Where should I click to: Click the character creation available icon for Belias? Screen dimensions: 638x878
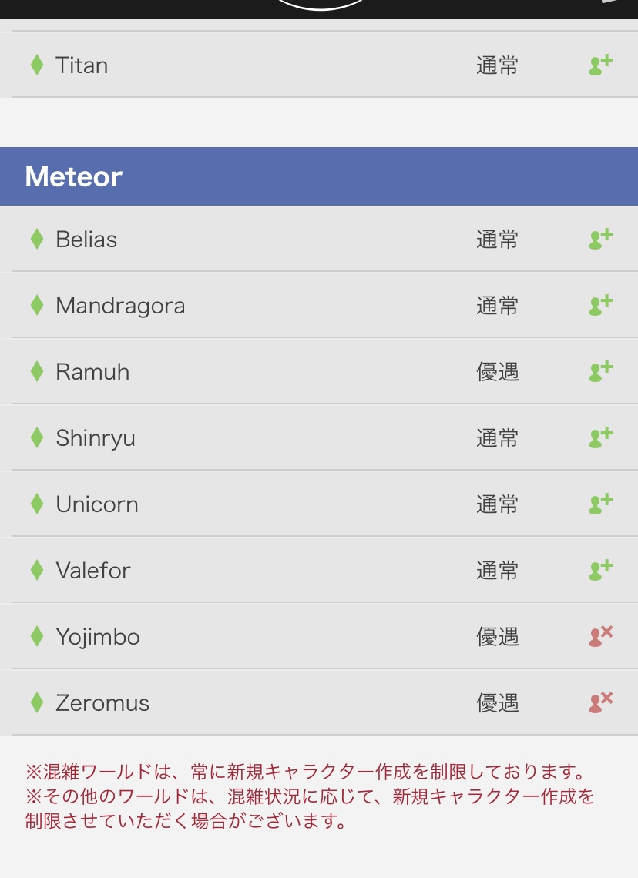[x=600, y=239]
